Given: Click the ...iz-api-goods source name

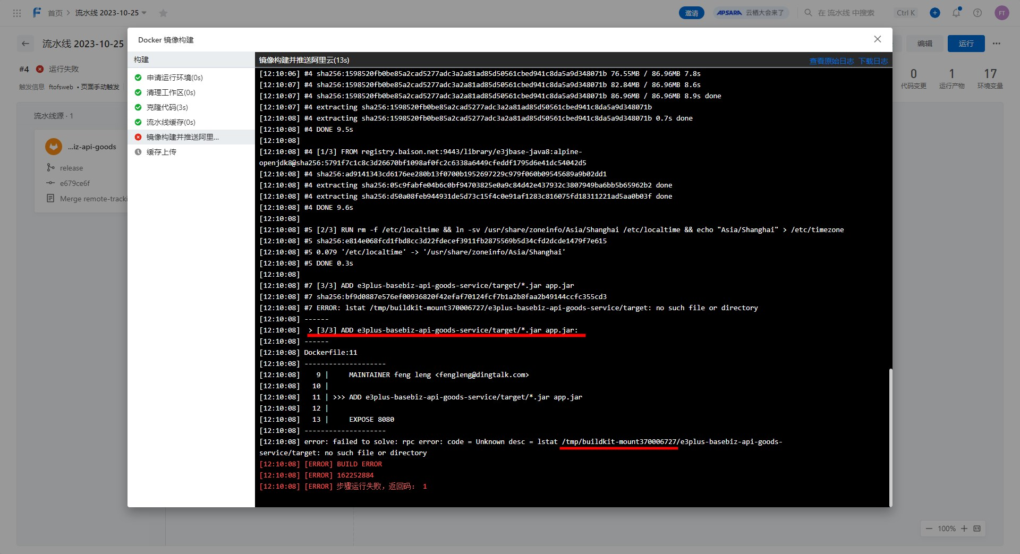Looking at the screenshot, I should (92, 147).
